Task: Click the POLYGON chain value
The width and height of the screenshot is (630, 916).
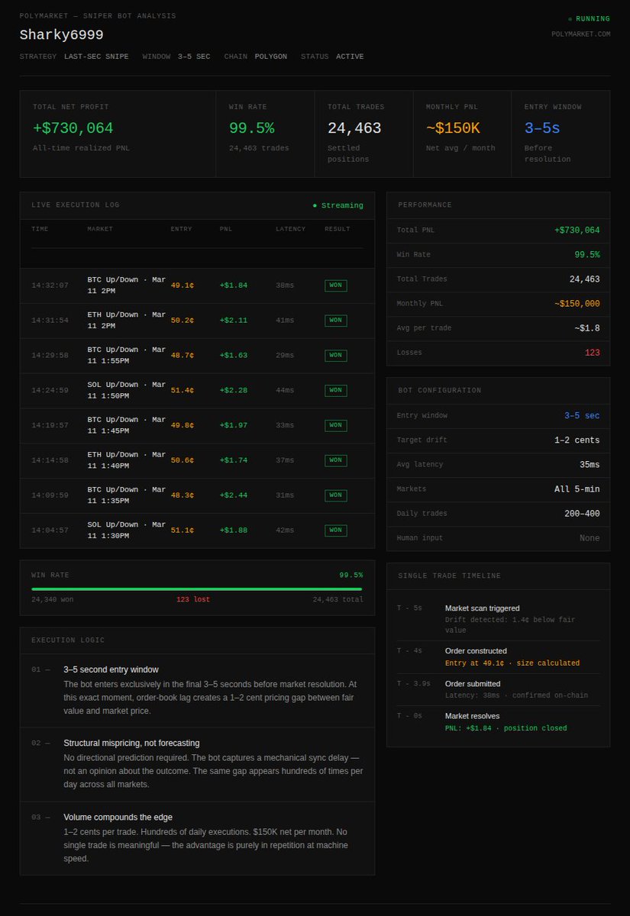Action: pyautogui.click(x=271, y=56)
